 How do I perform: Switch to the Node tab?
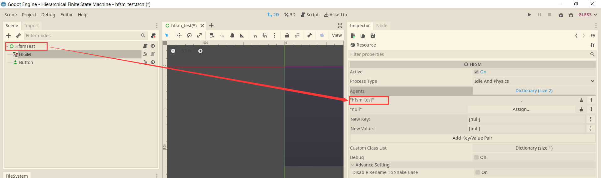[382, 26]
